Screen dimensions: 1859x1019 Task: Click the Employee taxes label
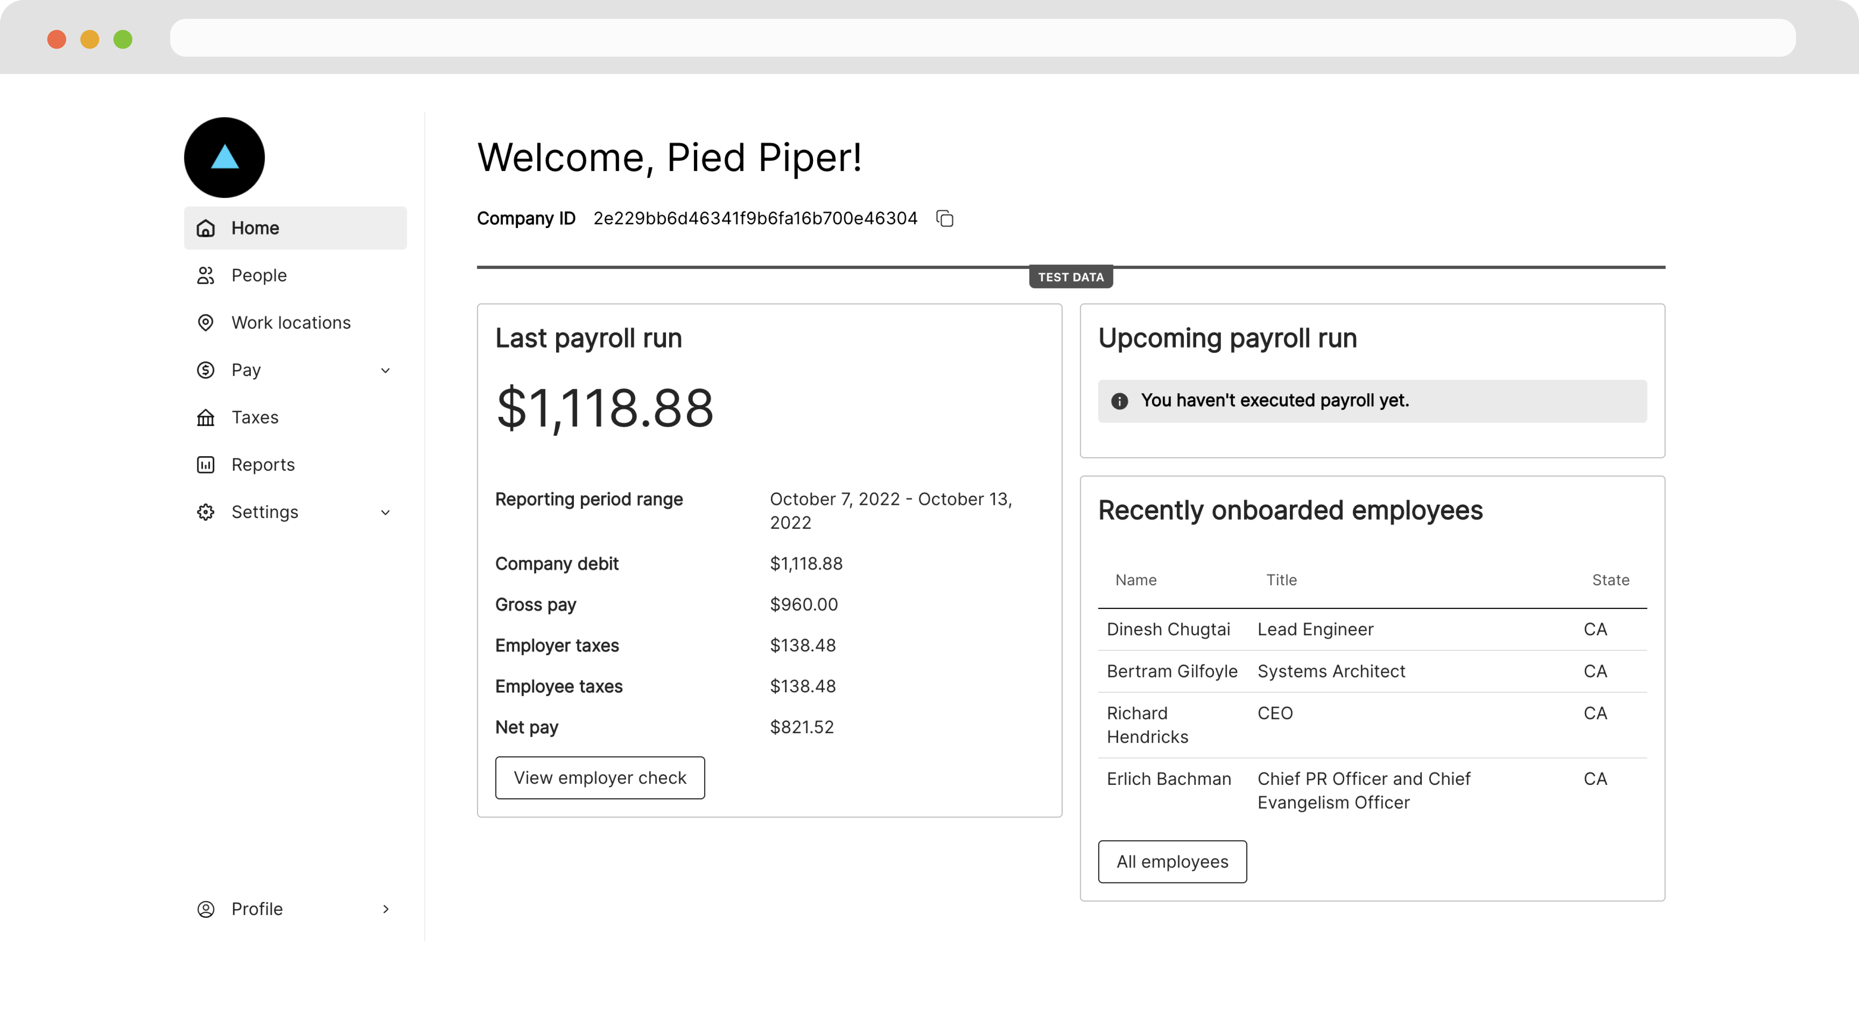(558, 686)
